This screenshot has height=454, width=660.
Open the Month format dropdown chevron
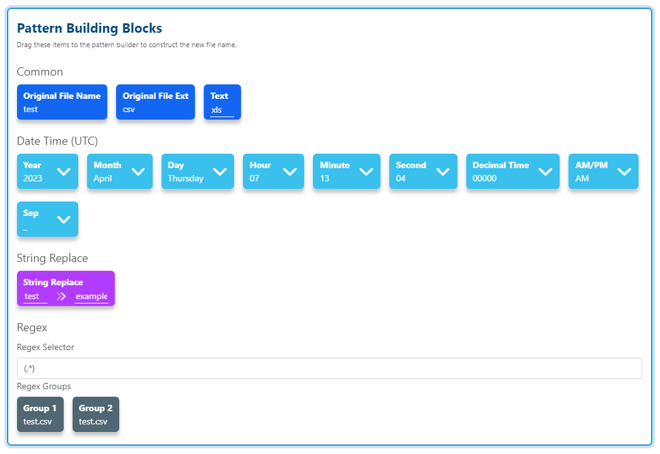coord(138,171)
